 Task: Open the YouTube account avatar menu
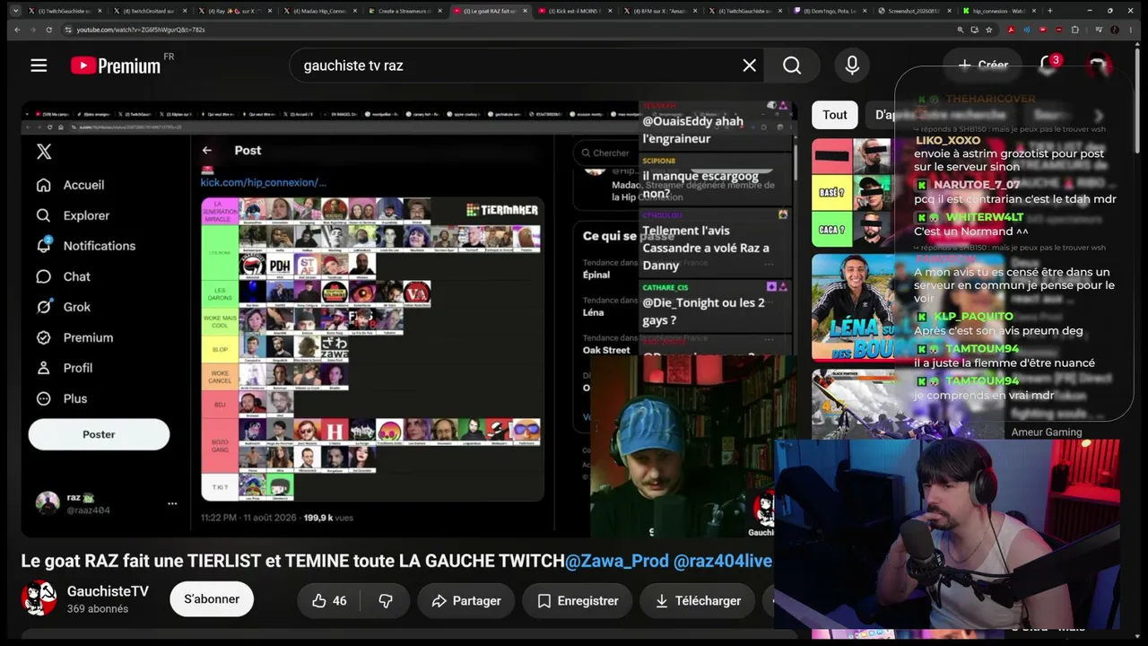[x=1098, y=65]
